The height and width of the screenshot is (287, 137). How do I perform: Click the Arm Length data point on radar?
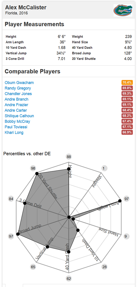point(120,201)
